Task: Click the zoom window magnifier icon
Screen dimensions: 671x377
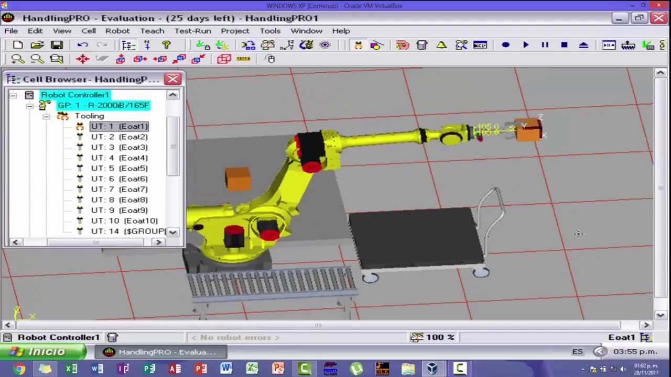Action: [57, 59]
